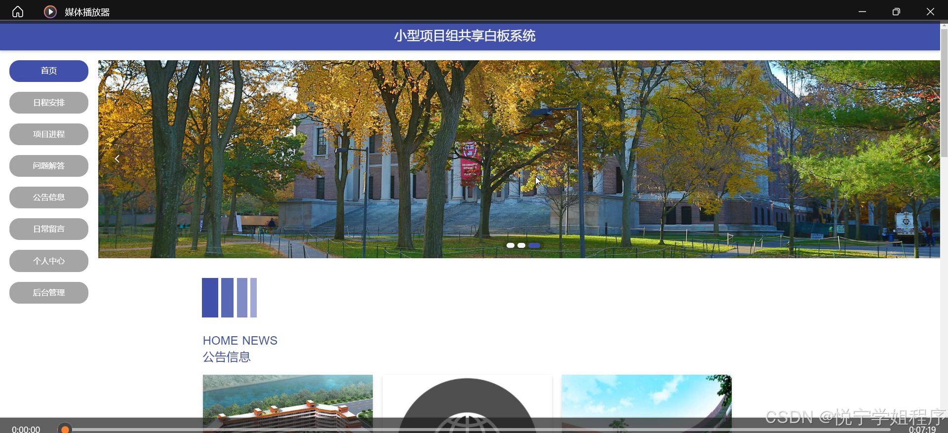This screenshot has width=948, height=433.
Task: Select the 首页 menu item
Action: coord(49,71)
